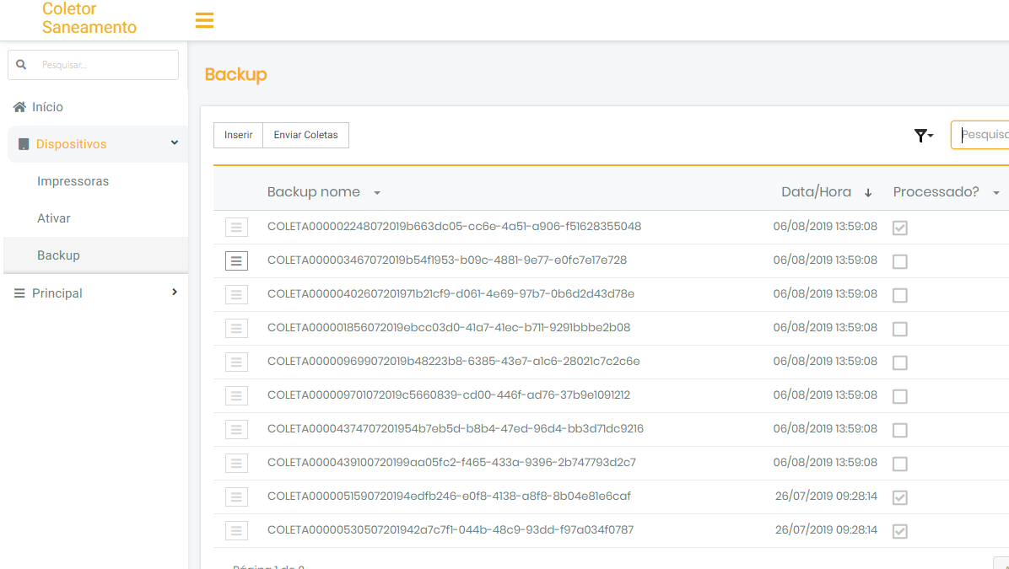Toggle the Data/Hora sort arrow

click(x=868, y=191)
